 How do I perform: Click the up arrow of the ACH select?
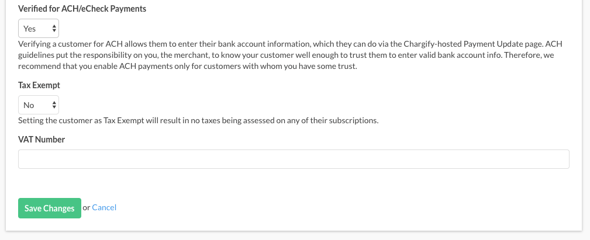click(x=54, y=26)
